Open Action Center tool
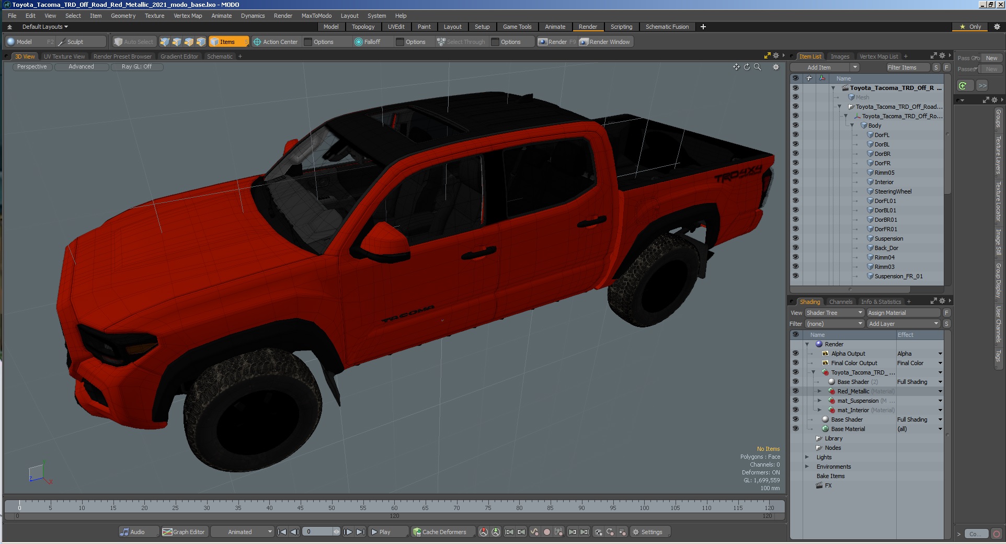This screenshot has width=1006, height=544. [x=275, y=42]
